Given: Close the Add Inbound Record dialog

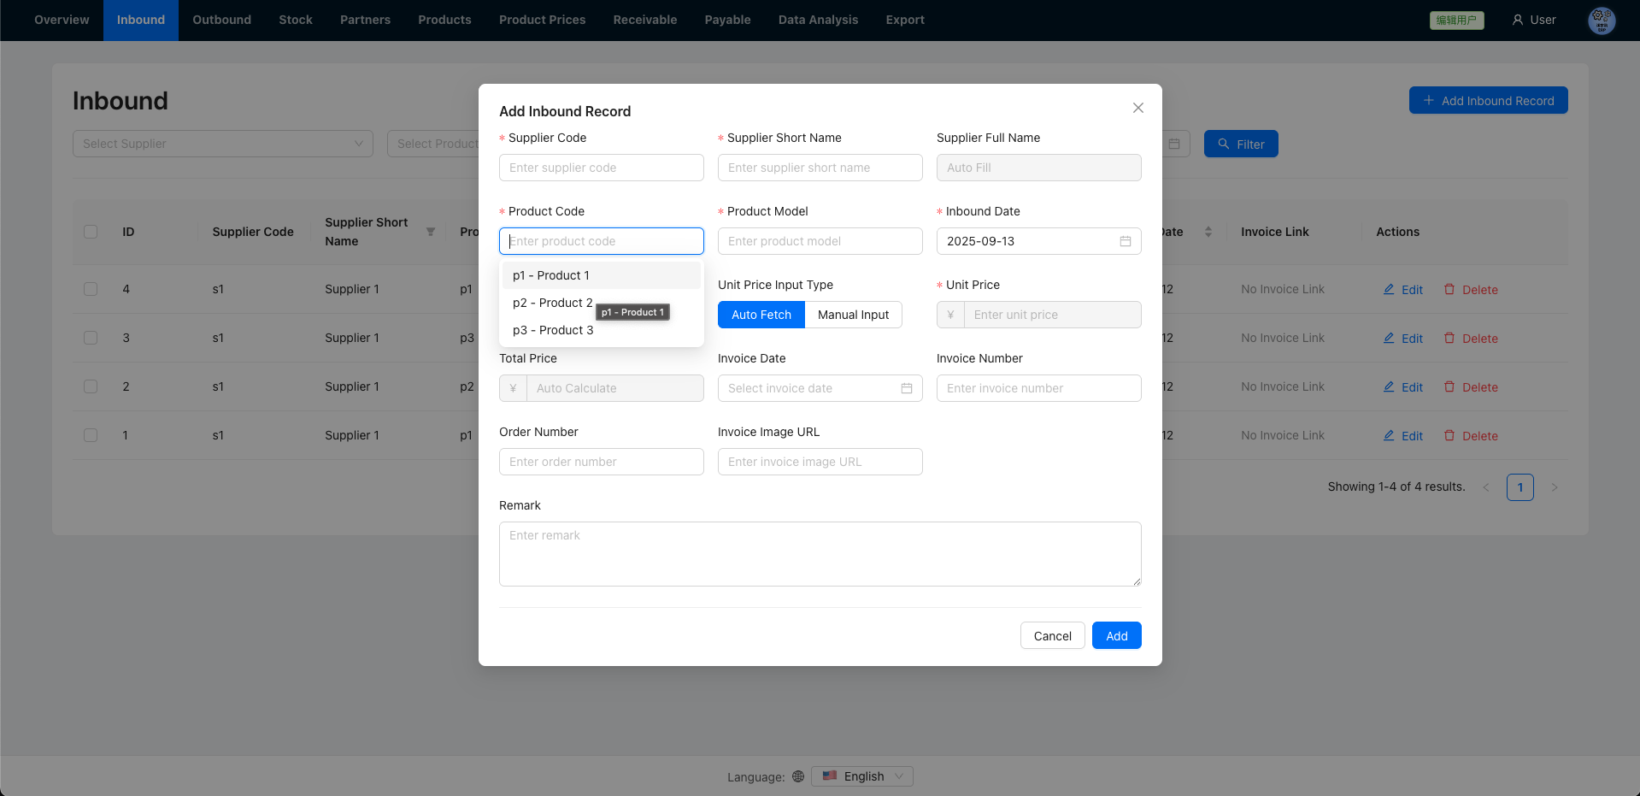Looking at the screenshot, I should point(1137,108).
